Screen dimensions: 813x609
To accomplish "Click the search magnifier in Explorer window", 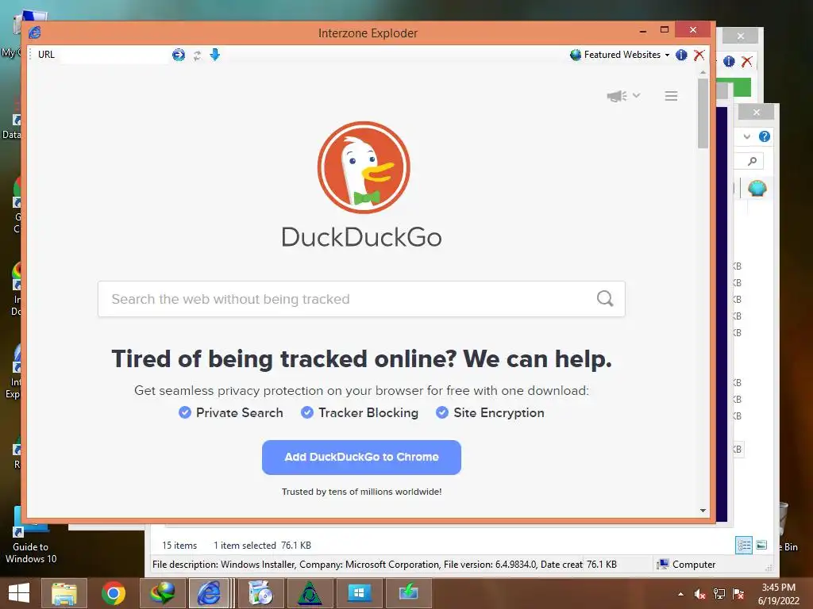I will [x=753, y=162].
